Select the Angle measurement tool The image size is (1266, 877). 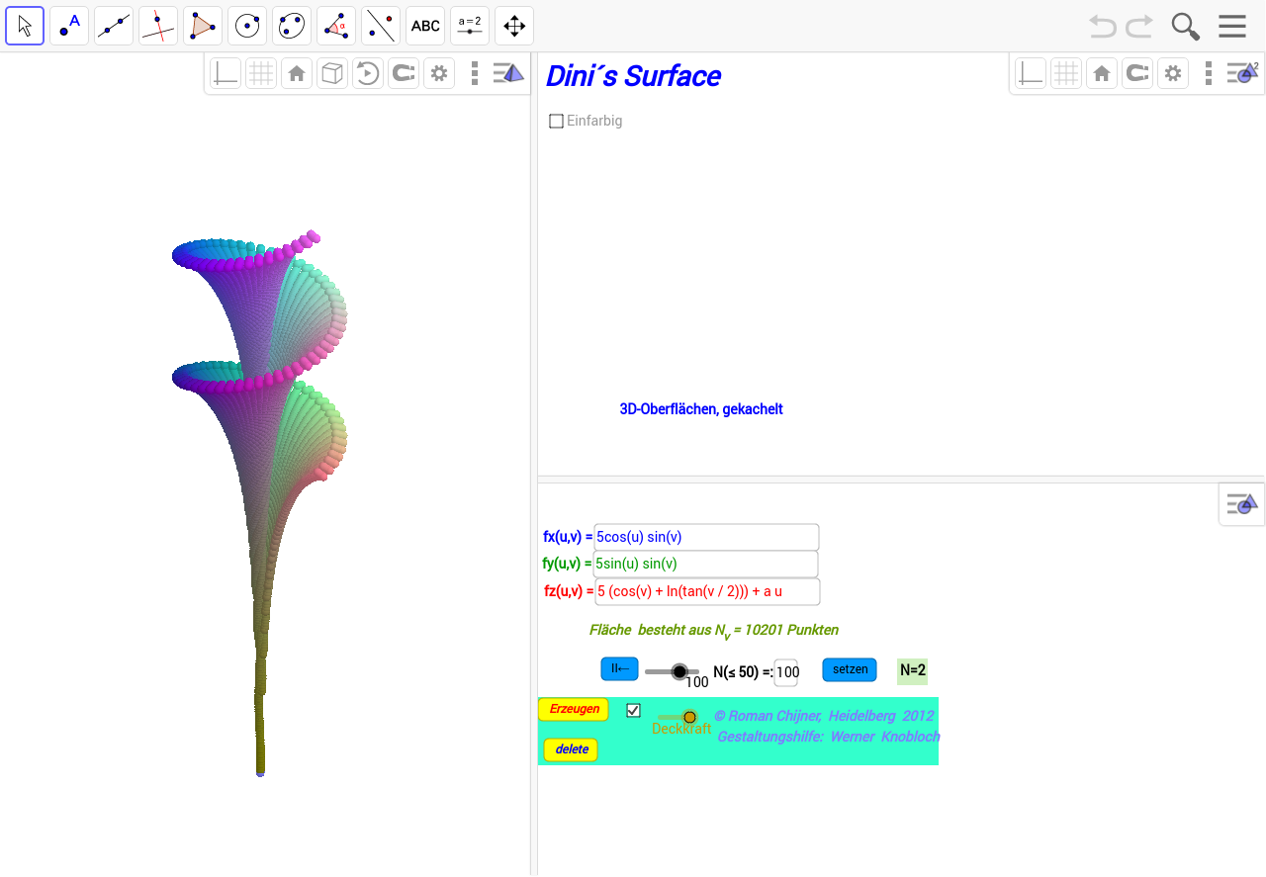pos(335,25)
